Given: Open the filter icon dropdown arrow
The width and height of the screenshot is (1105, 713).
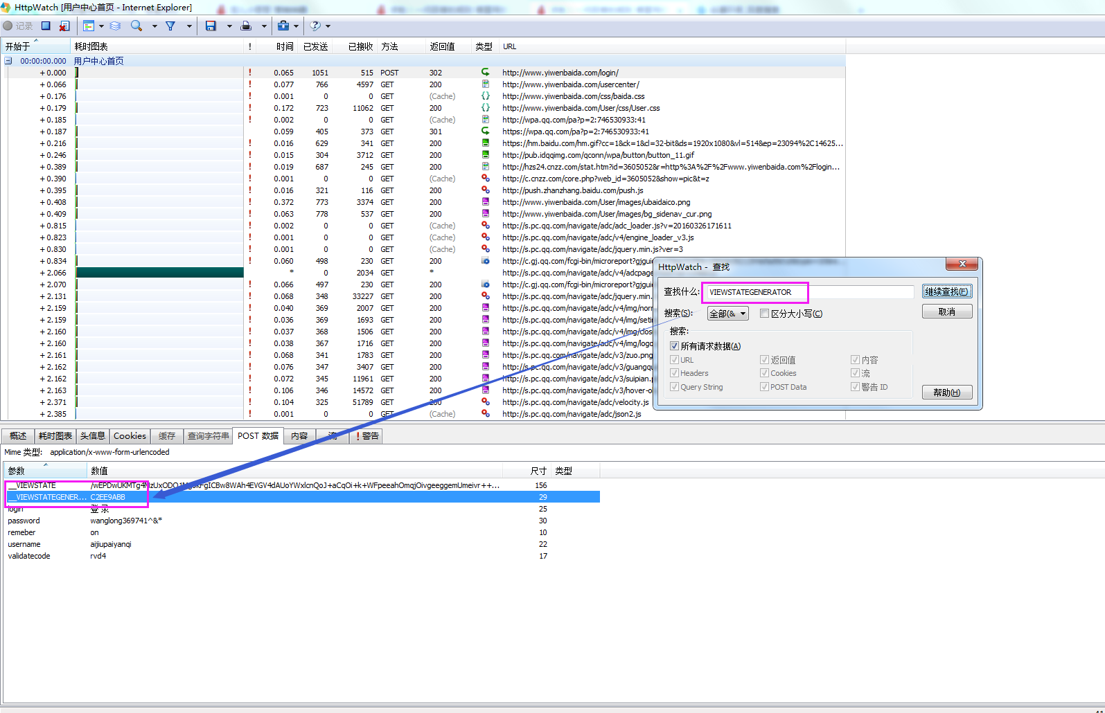Looking at the screenshot, I should pyautogui.click(x=189, y=26).
